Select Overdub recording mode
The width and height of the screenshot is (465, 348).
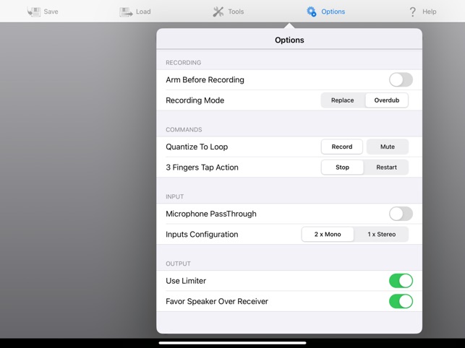pyautogui.click(x=387, y=100)
